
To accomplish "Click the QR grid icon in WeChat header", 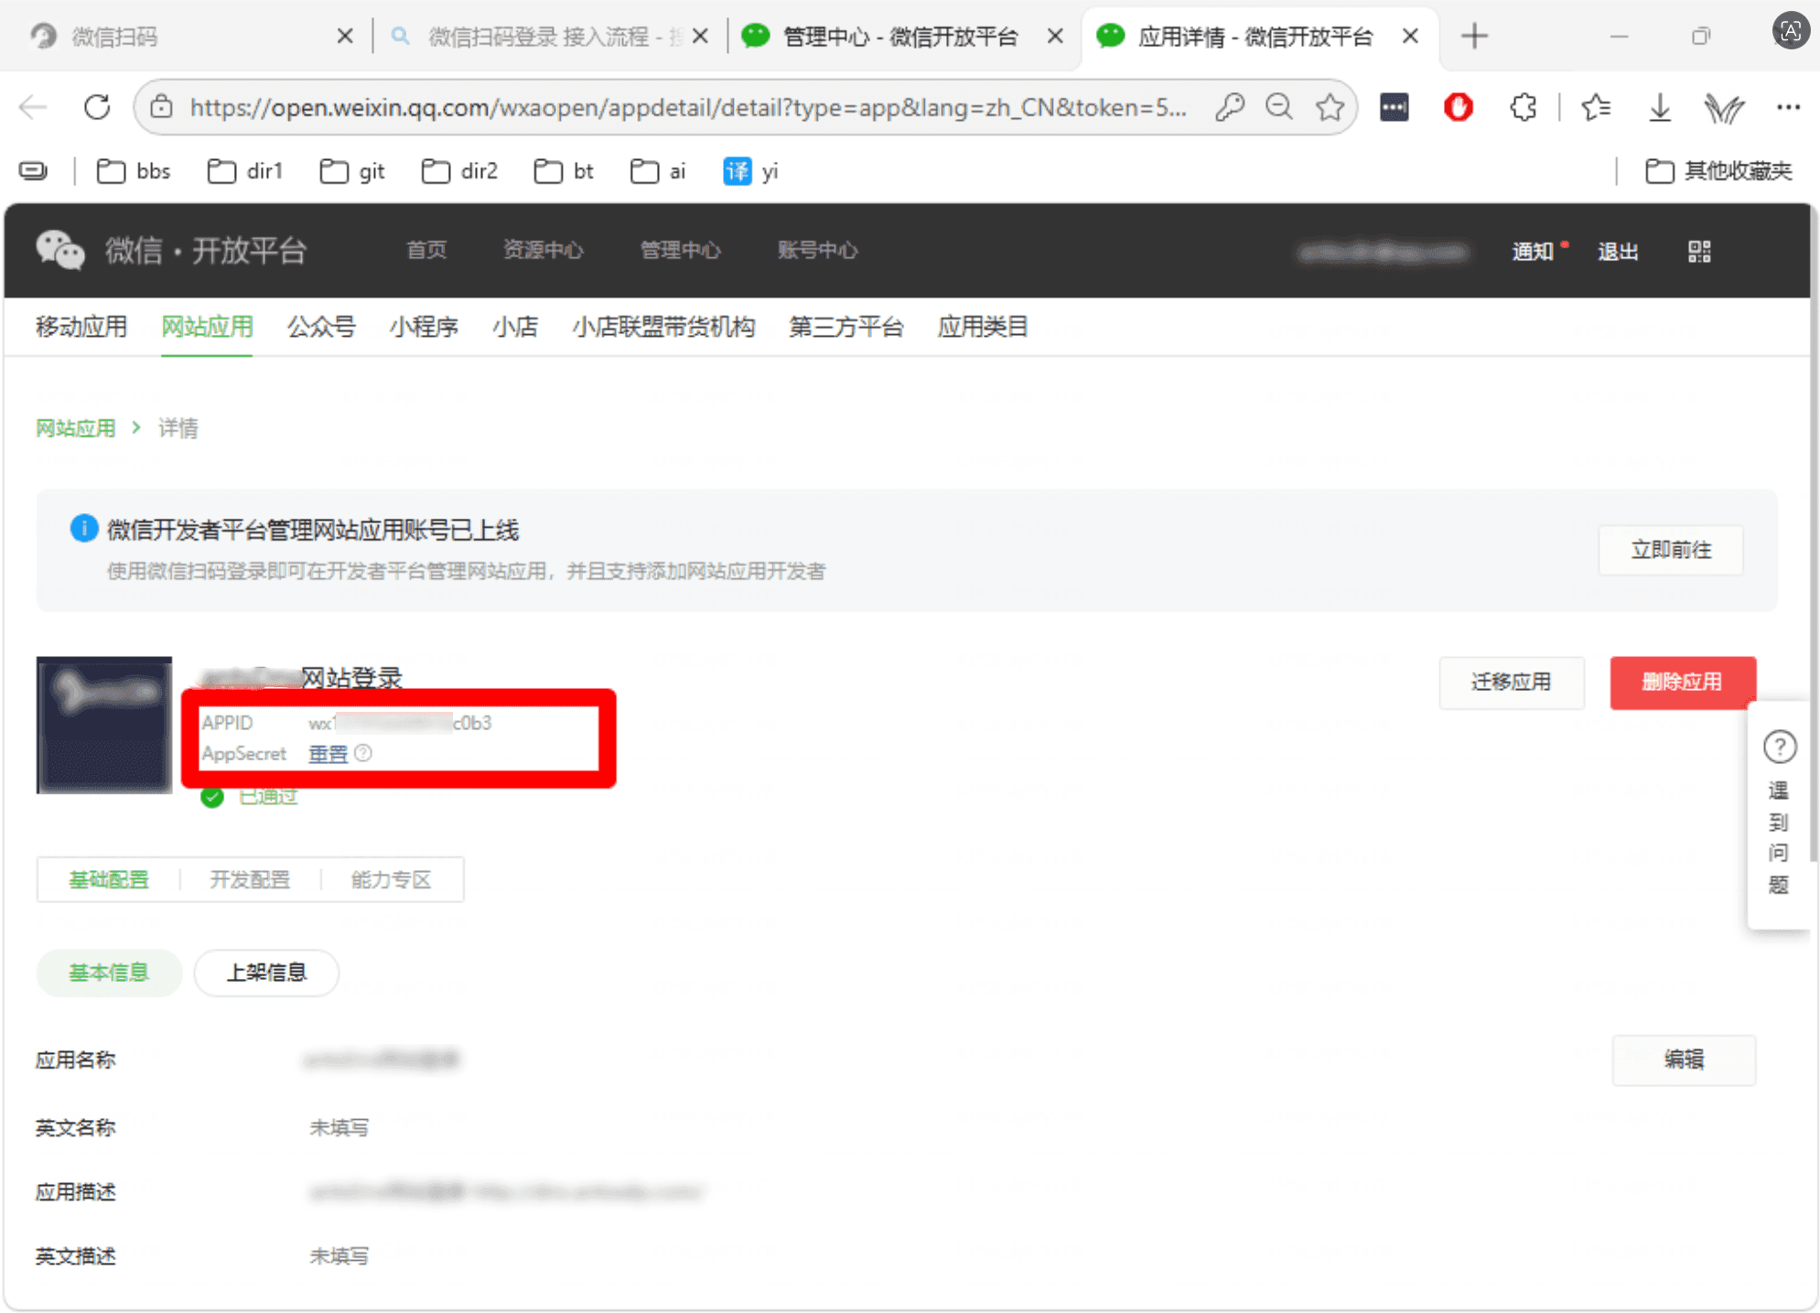I will click(1699, 252).
